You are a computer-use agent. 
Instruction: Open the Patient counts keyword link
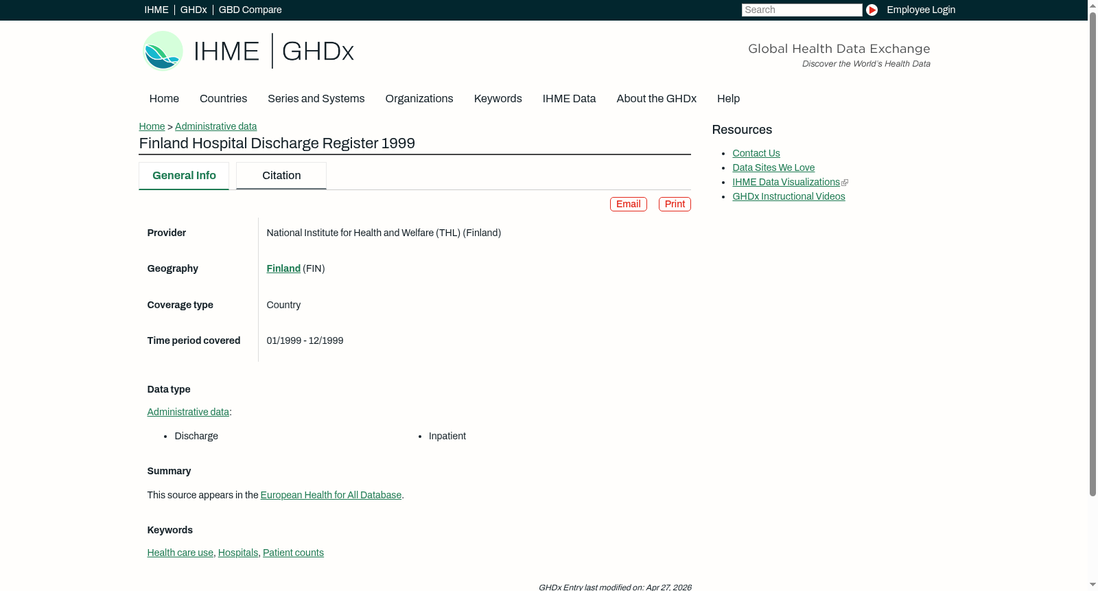[x=293, y=553]
